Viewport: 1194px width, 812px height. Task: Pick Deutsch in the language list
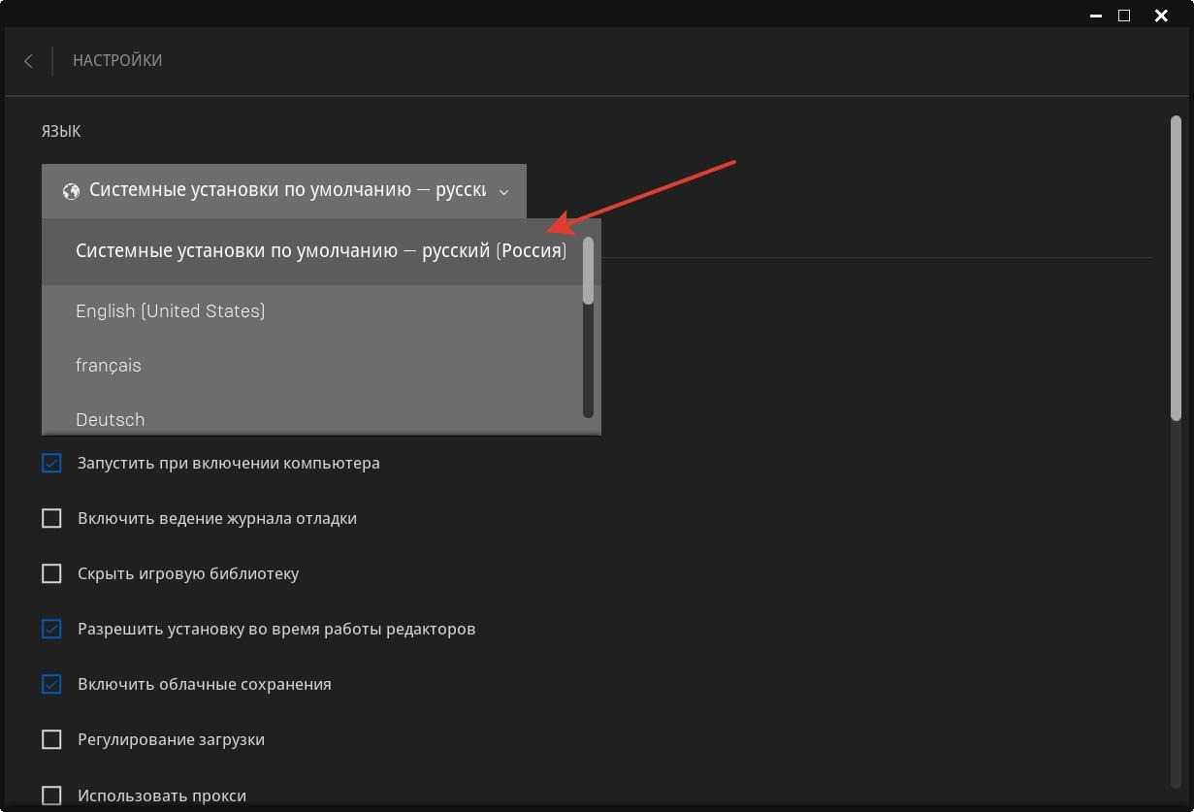(111, 420)
